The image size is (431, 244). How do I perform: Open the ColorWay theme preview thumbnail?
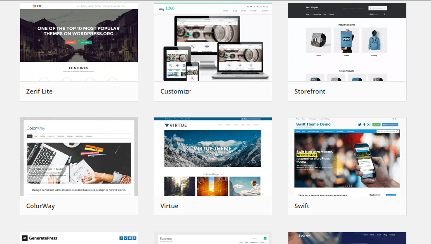pos(79,157)
